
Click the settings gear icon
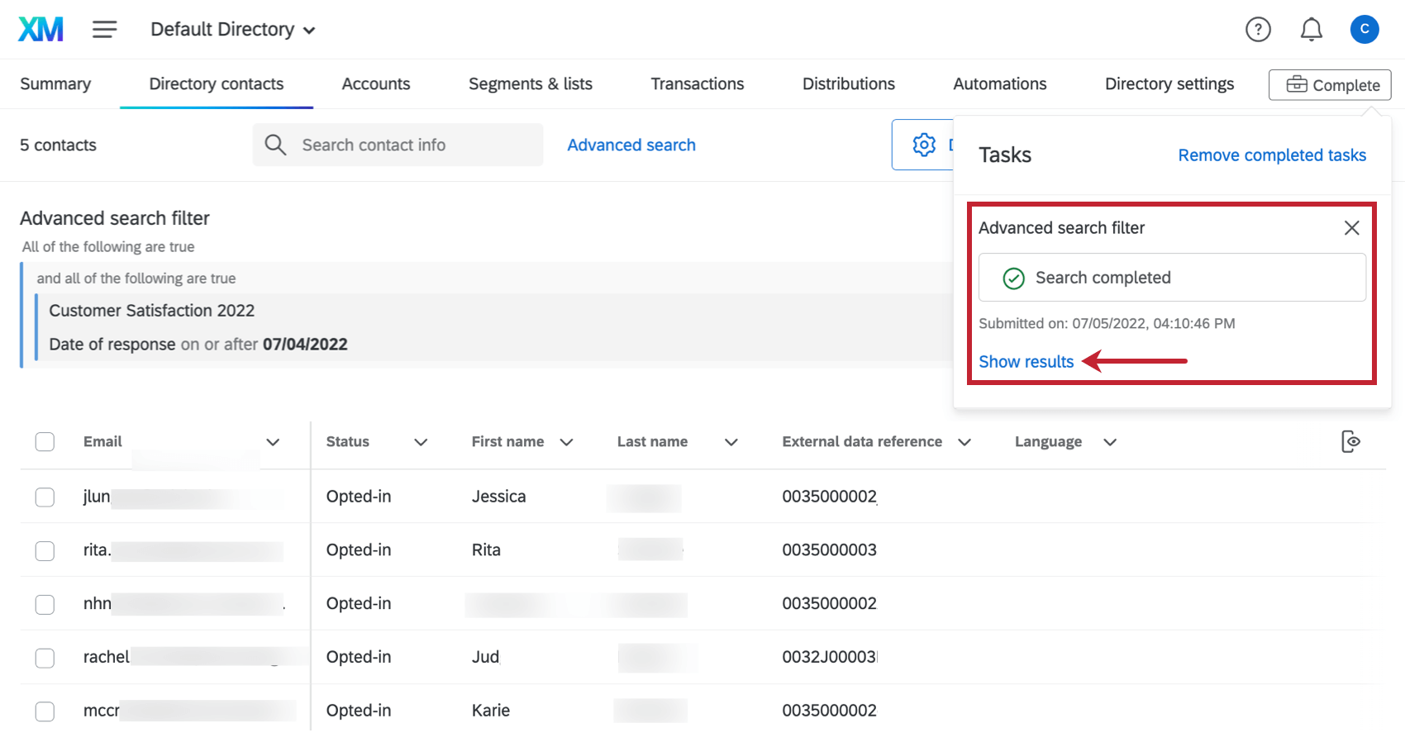coord(923,144)
